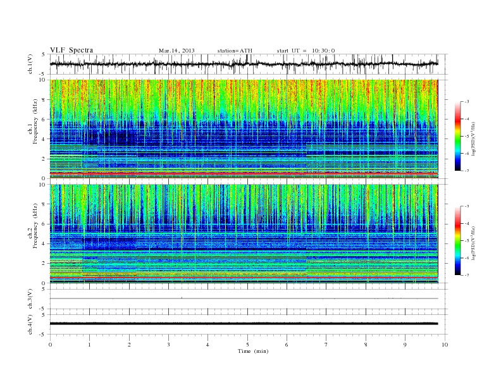Viewport: 501px width, 387px height.
Task: Click the ch.1 voltage waveform trace
Action: coord(244,64)
